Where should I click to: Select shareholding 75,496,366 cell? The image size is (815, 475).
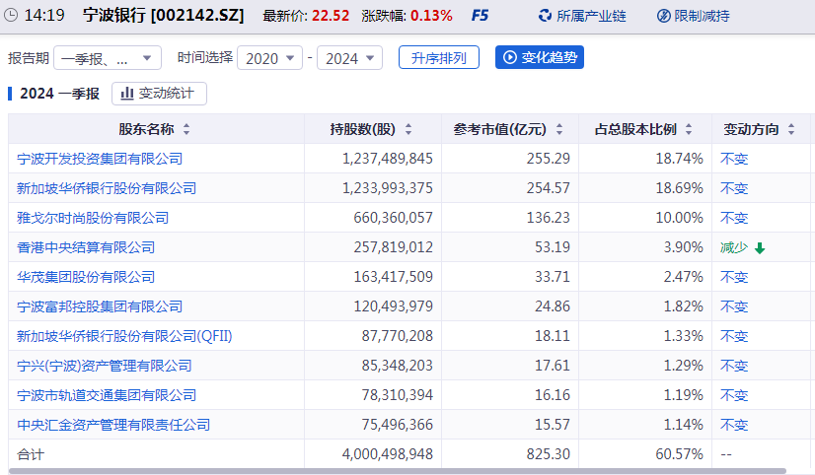[x=398, y=425]
